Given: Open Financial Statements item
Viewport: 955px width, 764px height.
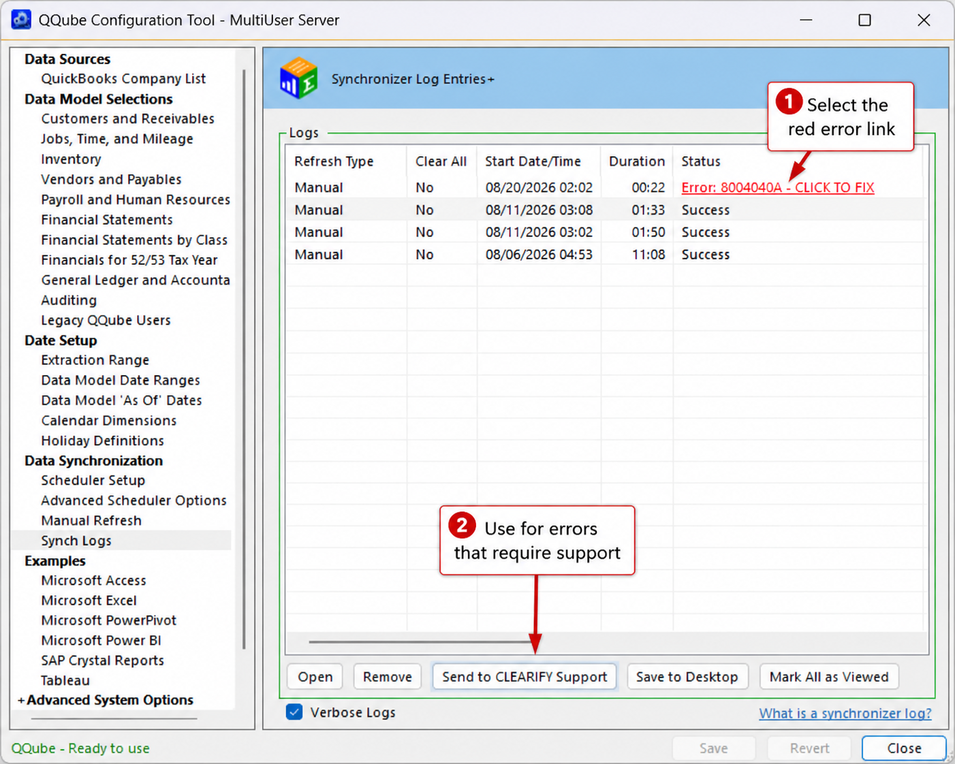Looking at the screenshot, I should (x=107, y=220).
